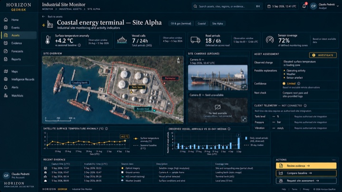This screenshot has height=192, width=342.
Task: Click the Loading berth map label
Action: tap(80, 82)
